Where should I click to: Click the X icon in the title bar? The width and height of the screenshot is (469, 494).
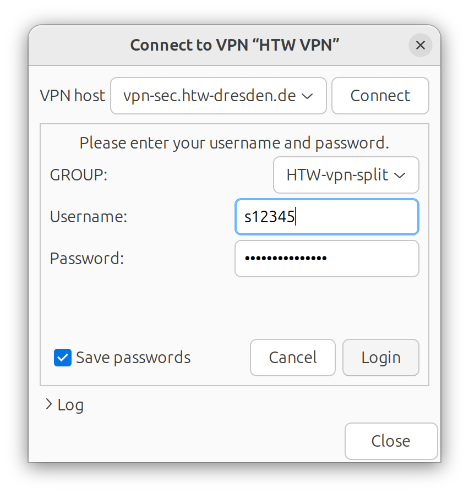point(421,45)
